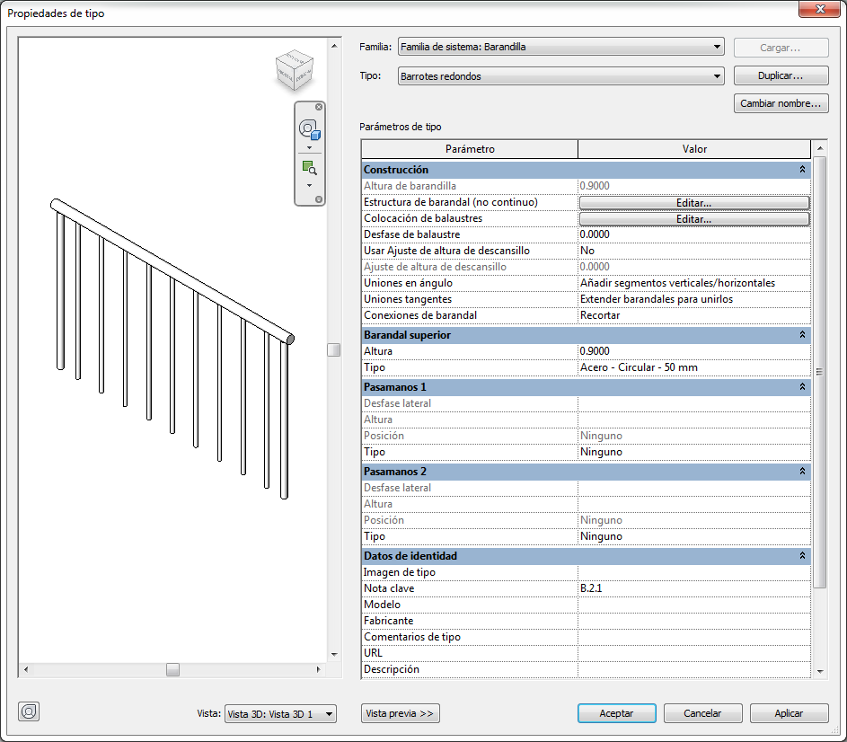Viewport: 847px width, 742px height.
Task: Click Editar for Estructura de barandal
Action: pos(693,203)
